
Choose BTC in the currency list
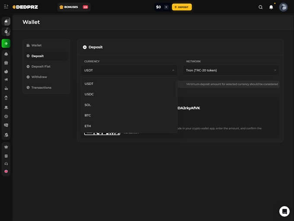click(88, 115)
